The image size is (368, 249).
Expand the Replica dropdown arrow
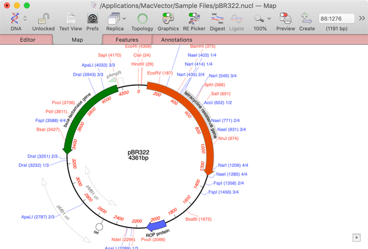point(124,18)
